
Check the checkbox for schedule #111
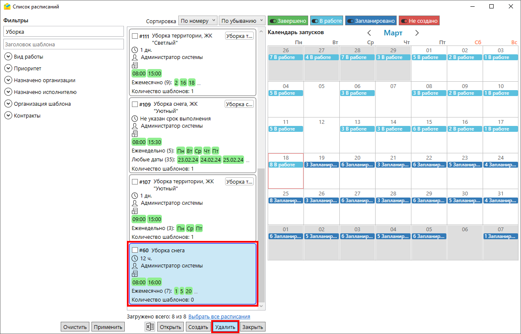click(x=135, y=36)
